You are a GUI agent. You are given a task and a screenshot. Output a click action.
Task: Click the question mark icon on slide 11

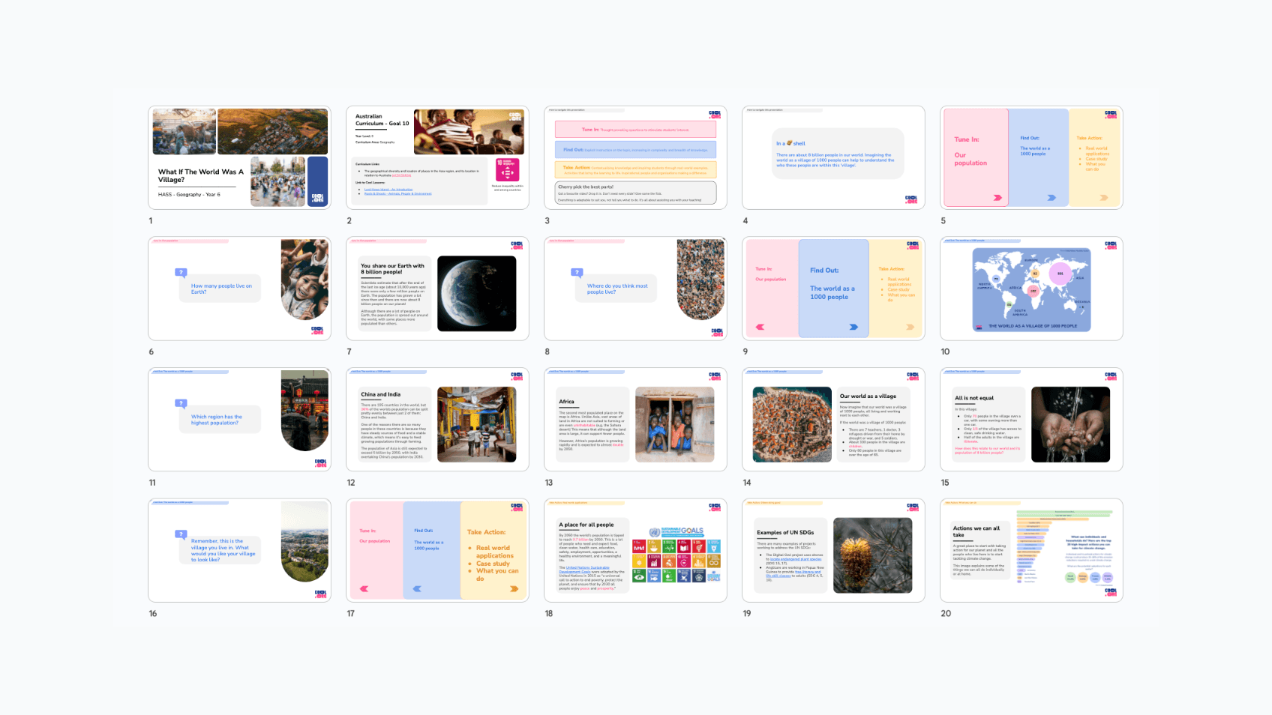coord(181,403)
